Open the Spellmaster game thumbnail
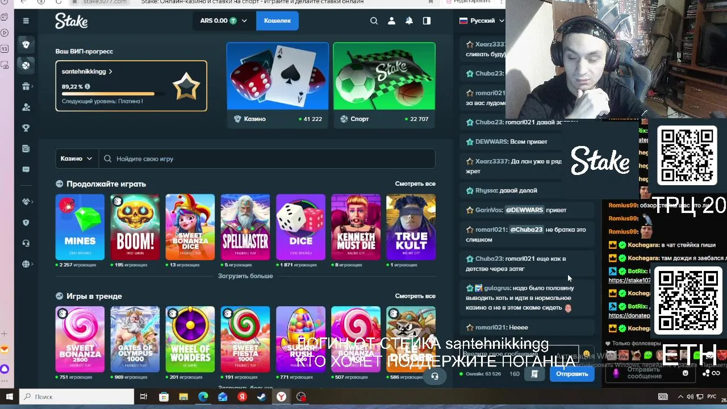Viewport: 727px width, 409px height. (x=245, y=227)
